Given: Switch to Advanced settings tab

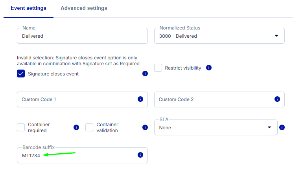Looking at the screenshot, I should click(x=84, y=8).
